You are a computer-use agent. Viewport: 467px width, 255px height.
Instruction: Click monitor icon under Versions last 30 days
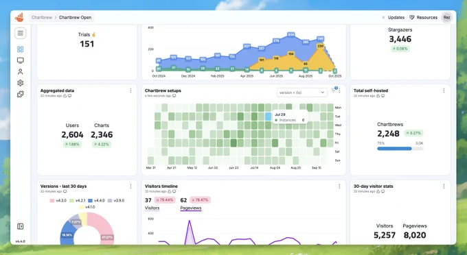pos(65,192)
